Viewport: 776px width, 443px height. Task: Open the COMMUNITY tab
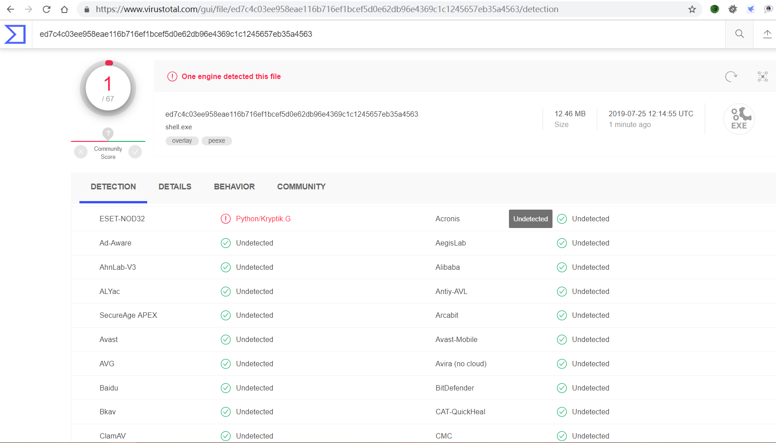[301, 187]
